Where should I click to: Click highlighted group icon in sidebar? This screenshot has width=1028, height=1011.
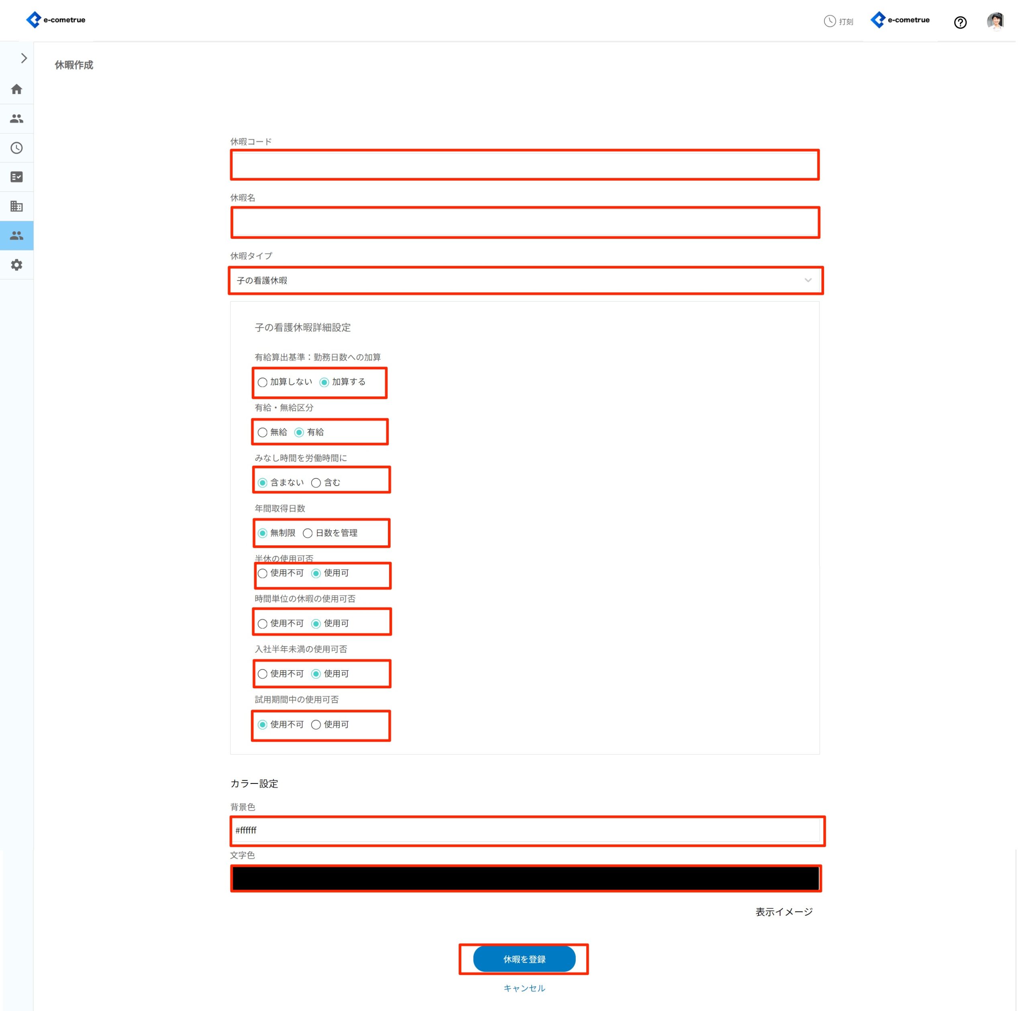(16, 235)
